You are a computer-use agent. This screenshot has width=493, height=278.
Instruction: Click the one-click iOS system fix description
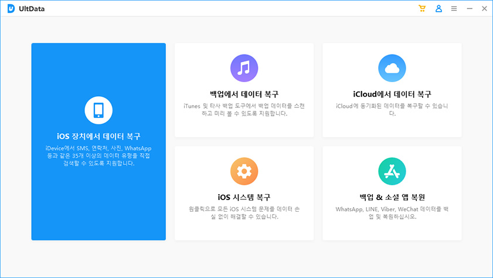click(x=244, y=213)
